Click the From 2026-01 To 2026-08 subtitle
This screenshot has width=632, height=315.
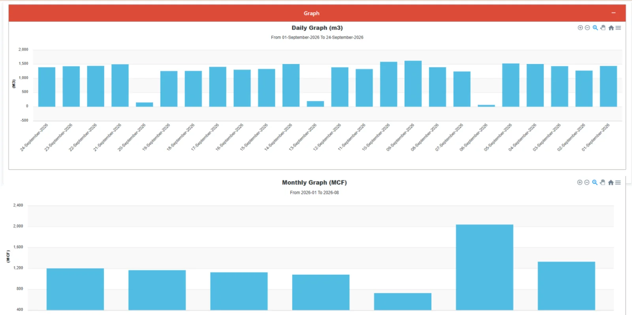[314, 193]
